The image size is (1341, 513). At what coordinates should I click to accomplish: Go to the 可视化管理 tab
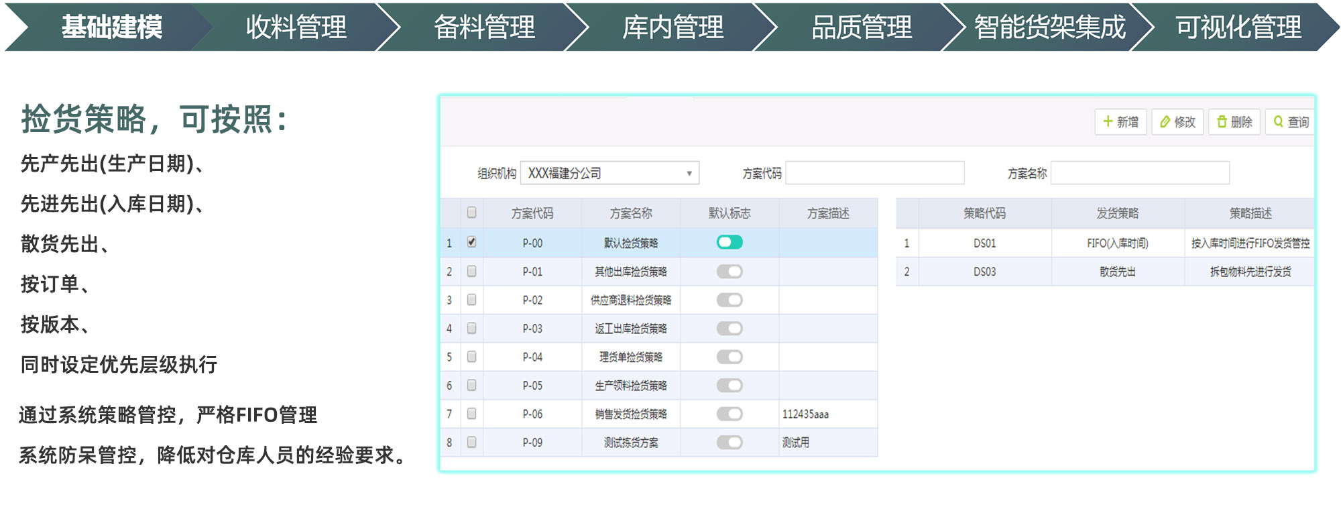[1238, 27]
